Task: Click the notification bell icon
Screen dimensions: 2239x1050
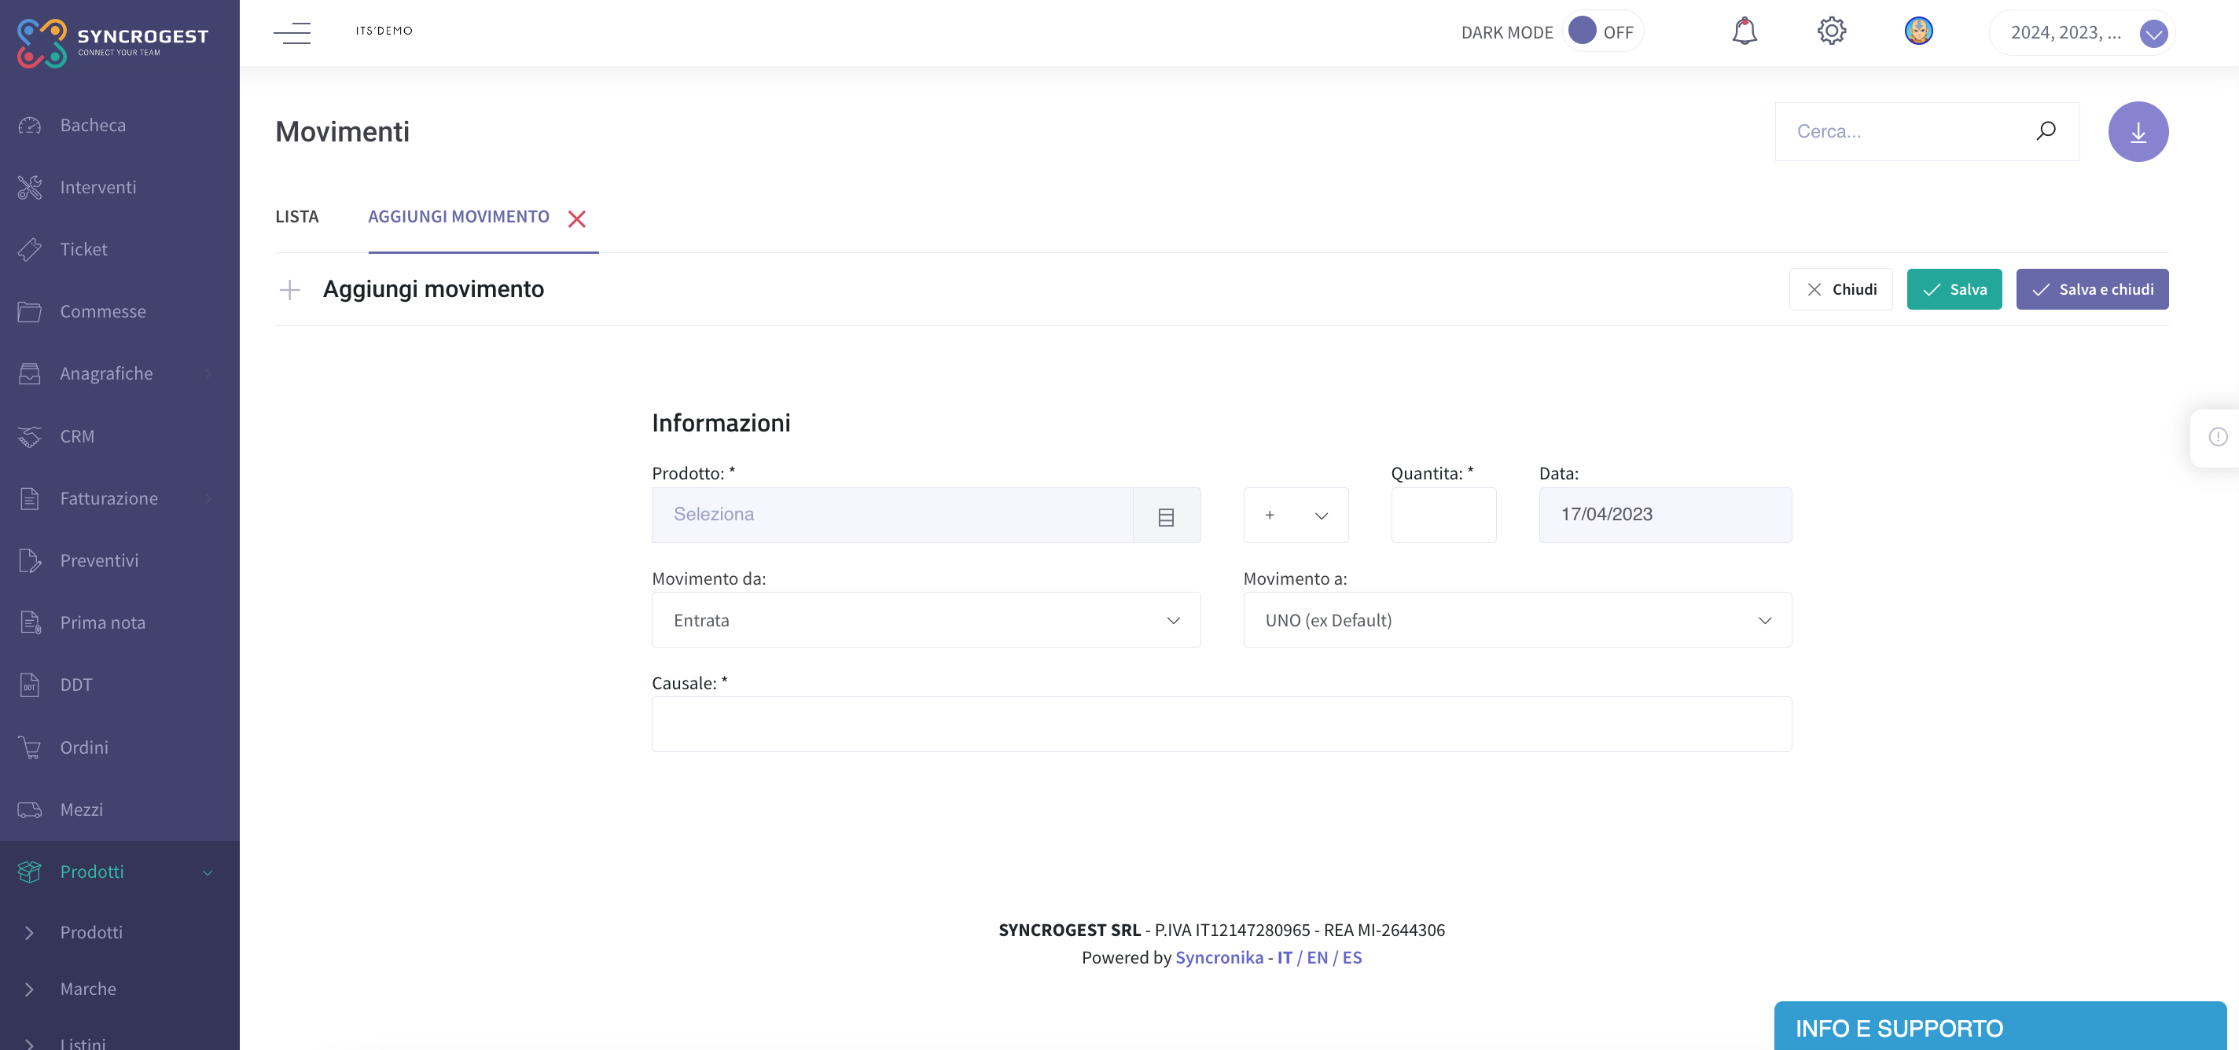Action: pos(1744,32)
